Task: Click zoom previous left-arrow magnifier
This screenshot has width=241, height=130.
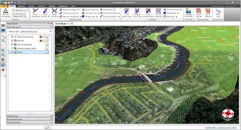Action: [3, 50]
